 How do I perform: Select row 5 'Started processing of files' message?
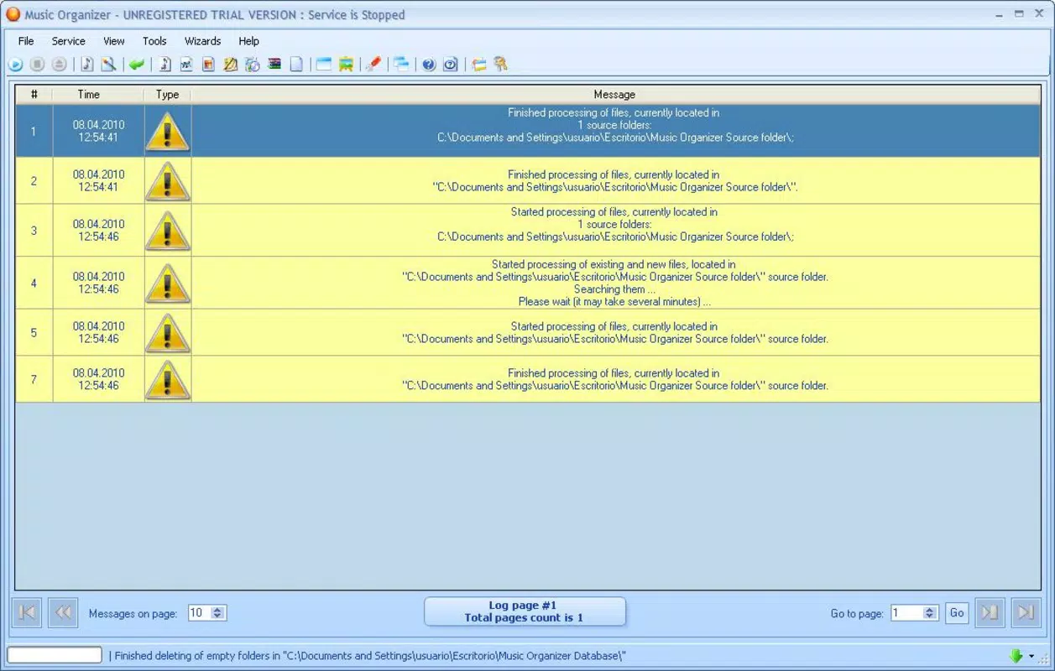point(615,333)
